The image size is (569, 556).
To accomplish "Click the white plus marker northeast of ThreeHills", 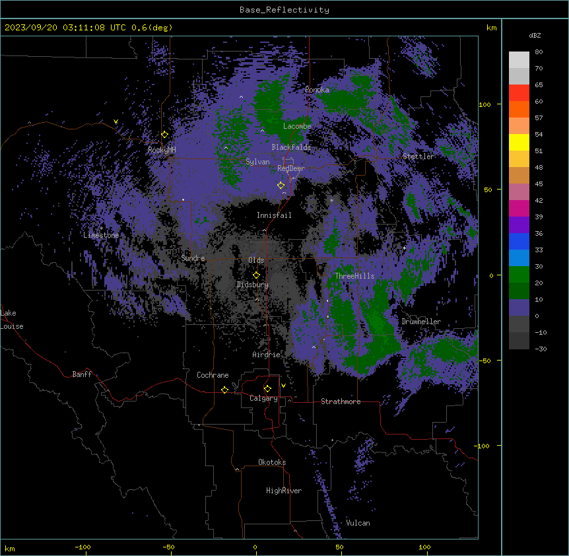I will pos(404,248).
